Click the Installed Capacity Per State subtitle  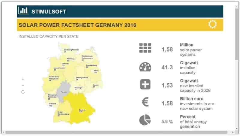coord(48,36)
